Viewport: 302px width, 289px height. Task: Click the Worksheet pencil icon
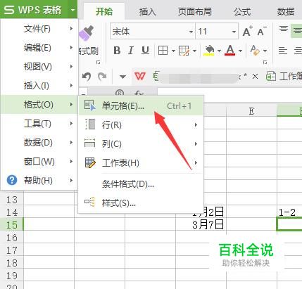(90, 162)
